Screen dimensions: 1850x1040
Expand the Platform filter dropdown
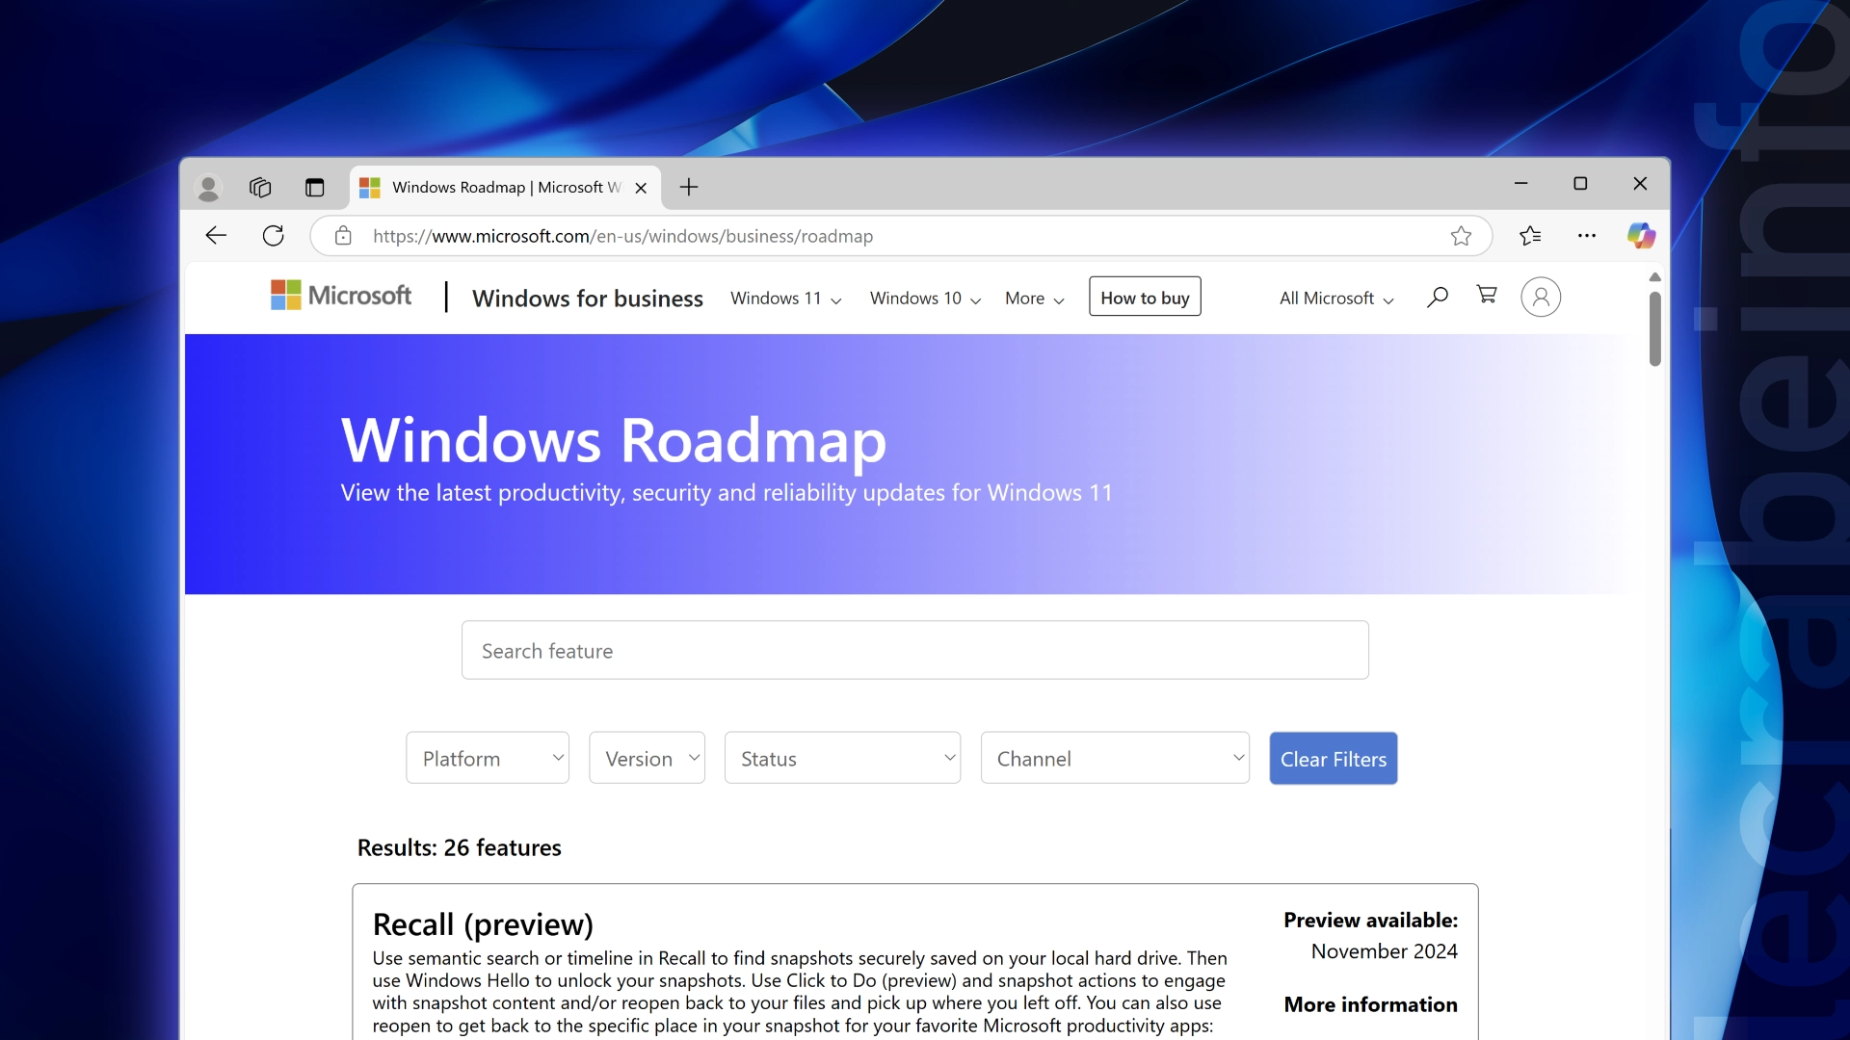point(488,759)
